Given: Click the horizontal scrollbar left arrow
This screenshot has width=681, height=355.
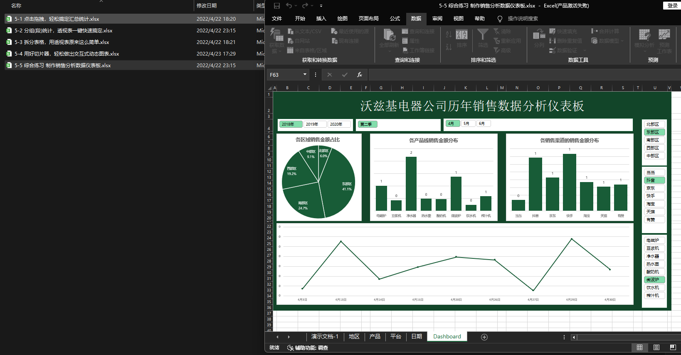Looking at the screenshot, I should click(574, 337).
